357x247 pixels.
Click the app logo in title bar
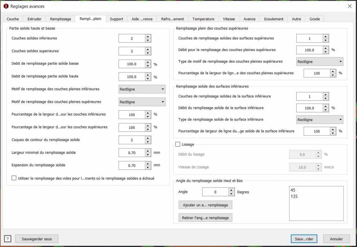pos(6,6)
